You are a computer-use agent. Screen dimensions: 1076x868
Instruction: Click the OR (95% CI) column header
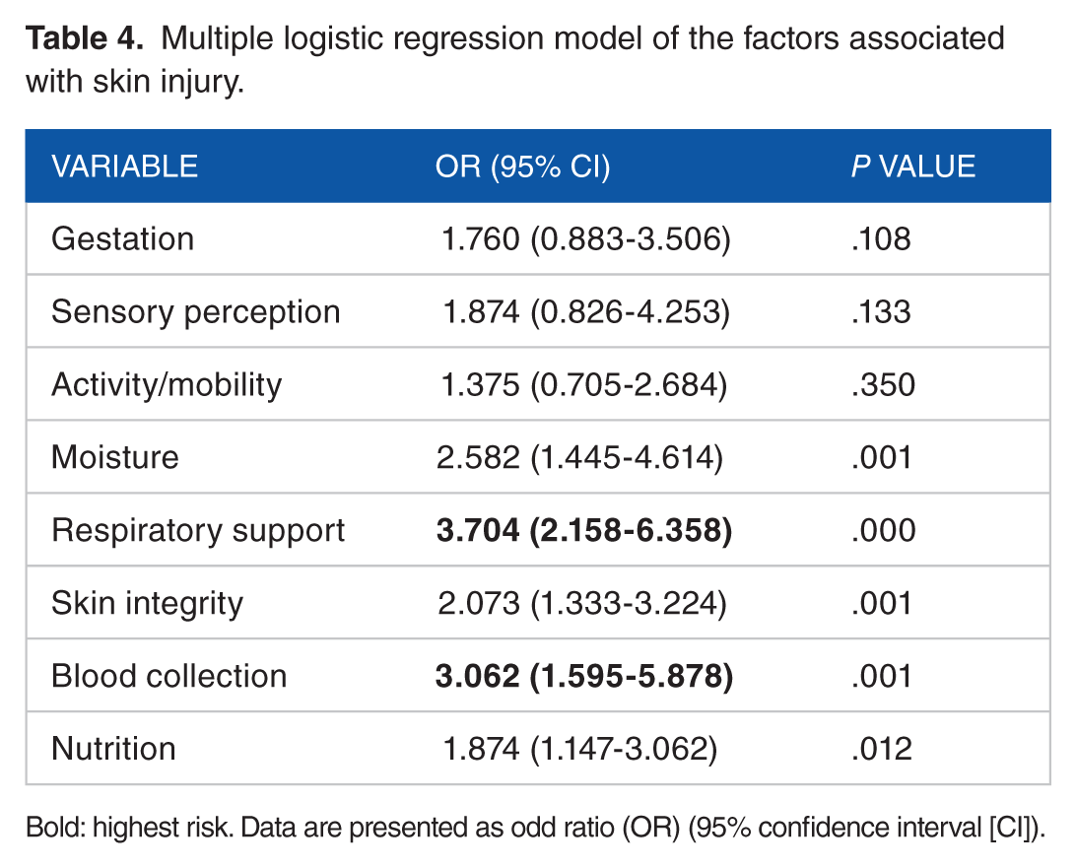click(523, 167)
